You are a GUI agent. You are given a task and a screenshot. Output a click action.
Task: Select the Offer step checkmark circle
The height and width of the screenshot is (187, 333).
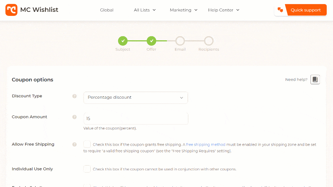(151, 41)
